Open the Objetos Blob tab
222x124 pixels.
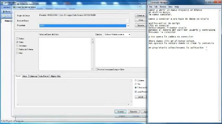(x=55, y=76)
